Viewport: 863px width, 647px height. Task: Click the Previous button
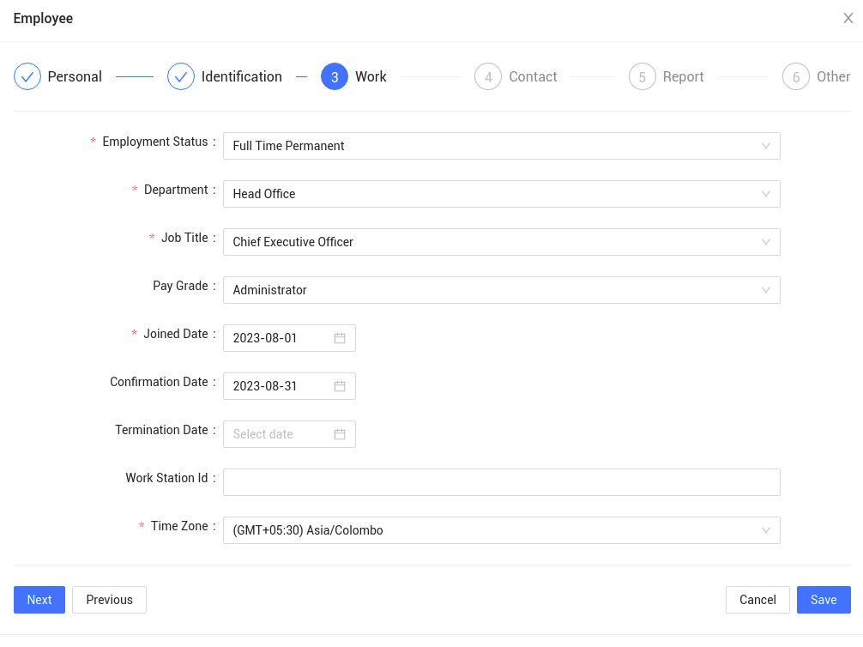pos(109,600)
